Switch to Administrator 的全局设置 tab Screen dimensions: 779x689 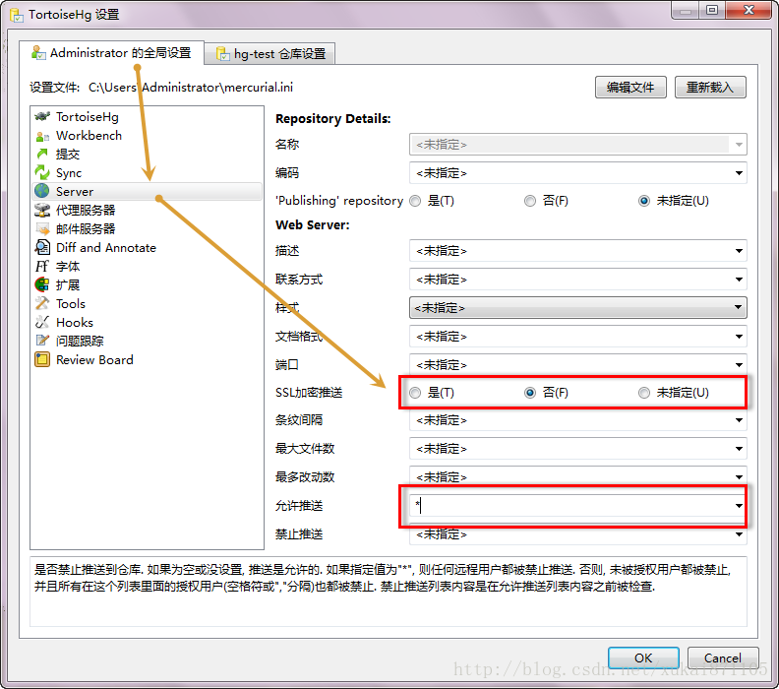(111, 53)
